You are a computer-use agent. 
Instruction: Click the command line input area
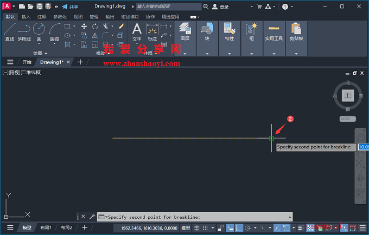coord(195,217)
